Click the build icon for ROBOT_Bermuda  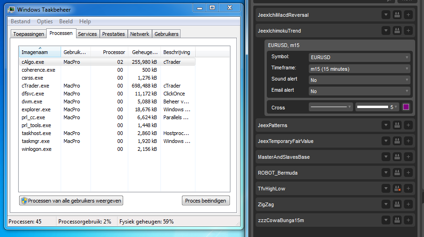point(397,173)
